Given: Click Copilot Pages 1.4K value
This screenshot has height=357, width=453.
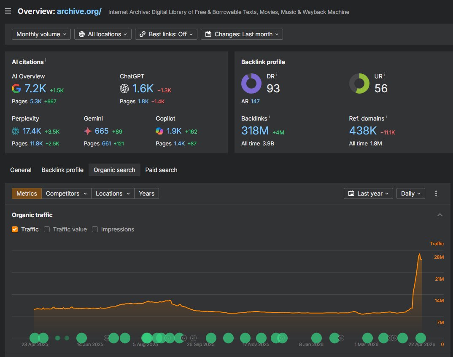Looking at the screenshot, I should point(179,143).
